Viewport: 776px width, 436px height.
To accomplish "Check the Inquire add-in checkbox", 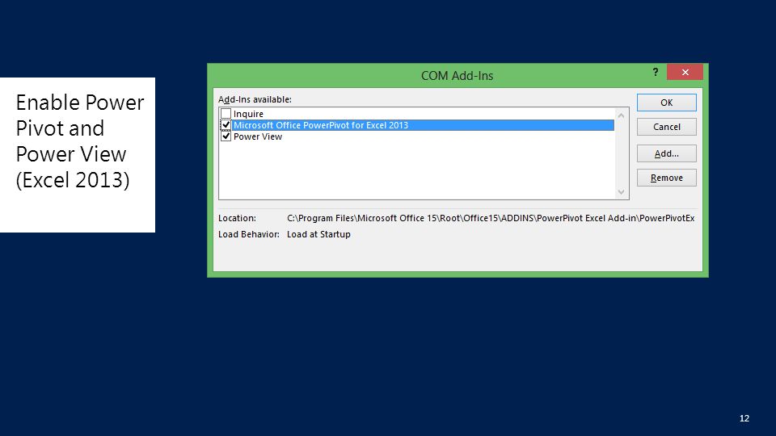I will [x=226, y=114].
